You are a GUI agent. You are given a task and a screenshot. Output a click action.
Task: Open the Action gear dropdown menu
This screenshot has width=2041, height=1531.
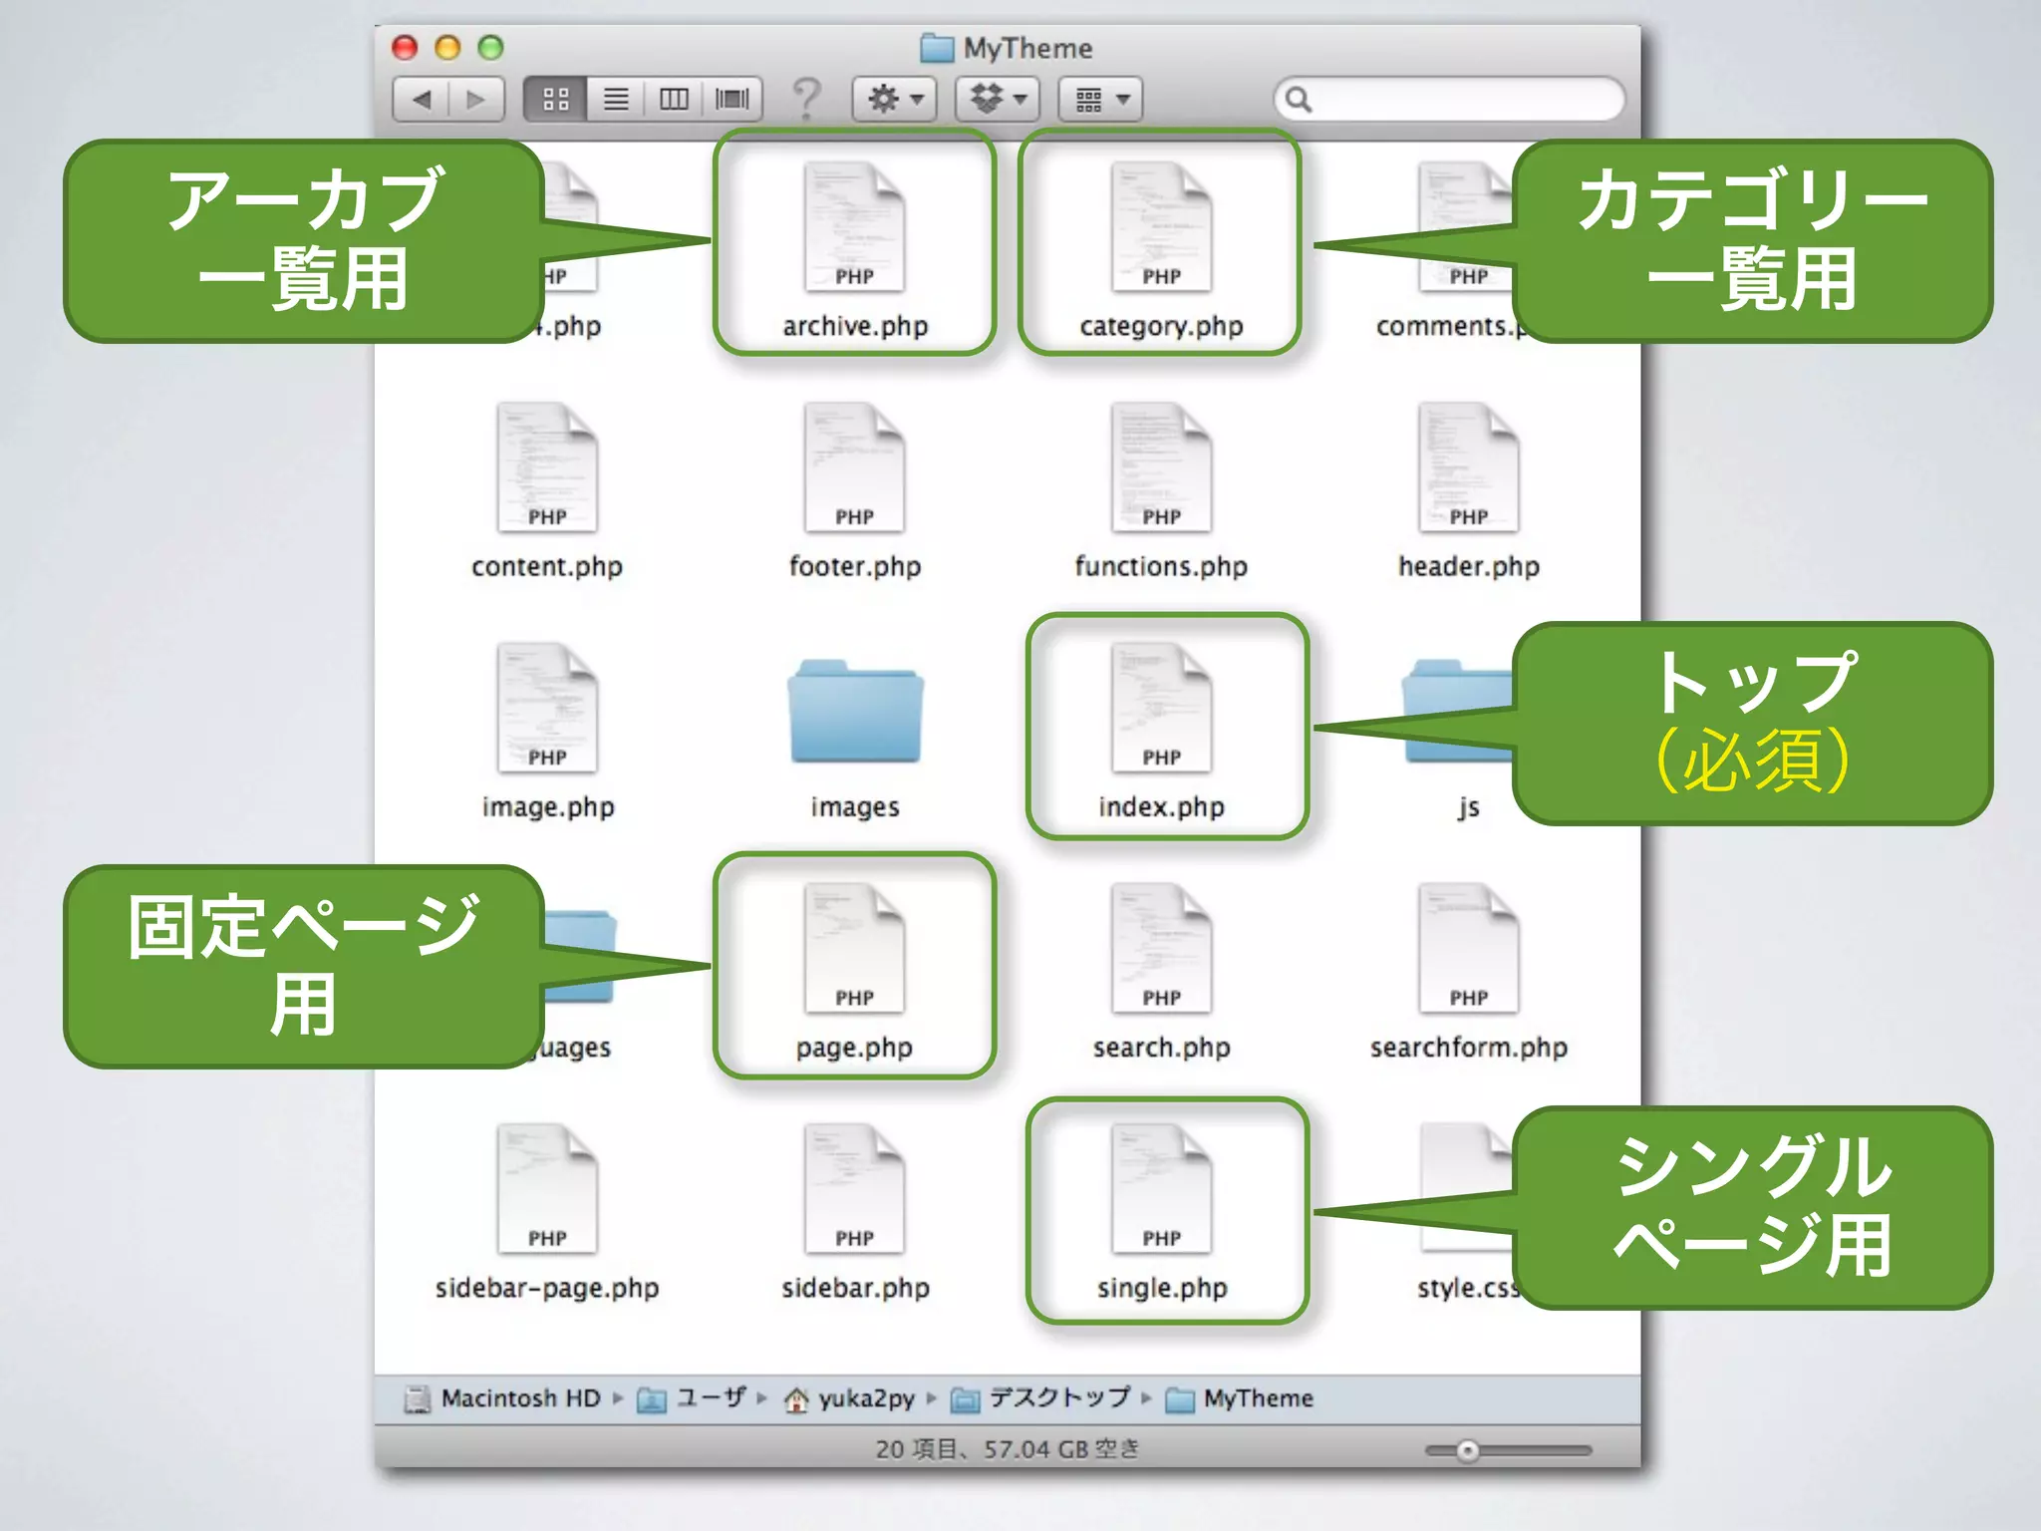894,99
